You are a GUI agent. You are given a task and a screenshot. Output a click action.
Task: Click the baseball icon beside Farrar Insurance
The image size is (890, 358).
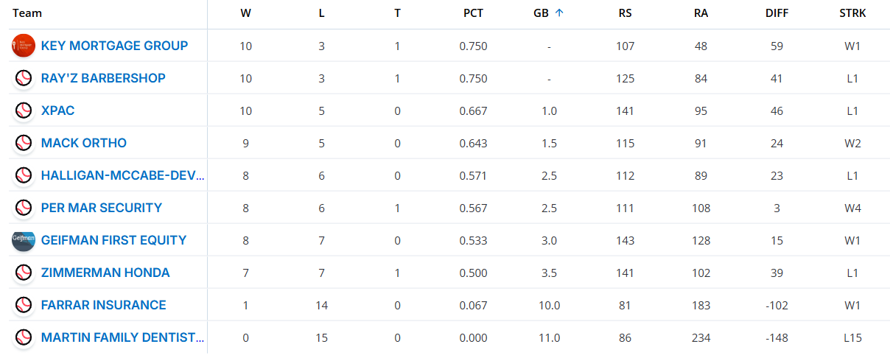coord(24,305)
